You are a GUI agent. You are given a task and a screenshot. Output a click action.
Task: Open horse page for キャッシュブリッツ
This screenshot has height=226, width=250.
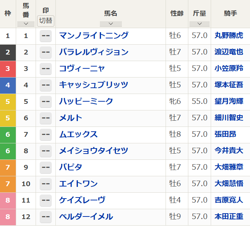tap(94, 85)
